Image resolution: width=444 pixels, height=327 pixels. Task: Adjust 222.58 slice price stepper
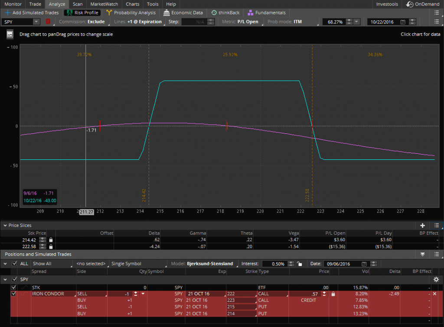(42, 247)
